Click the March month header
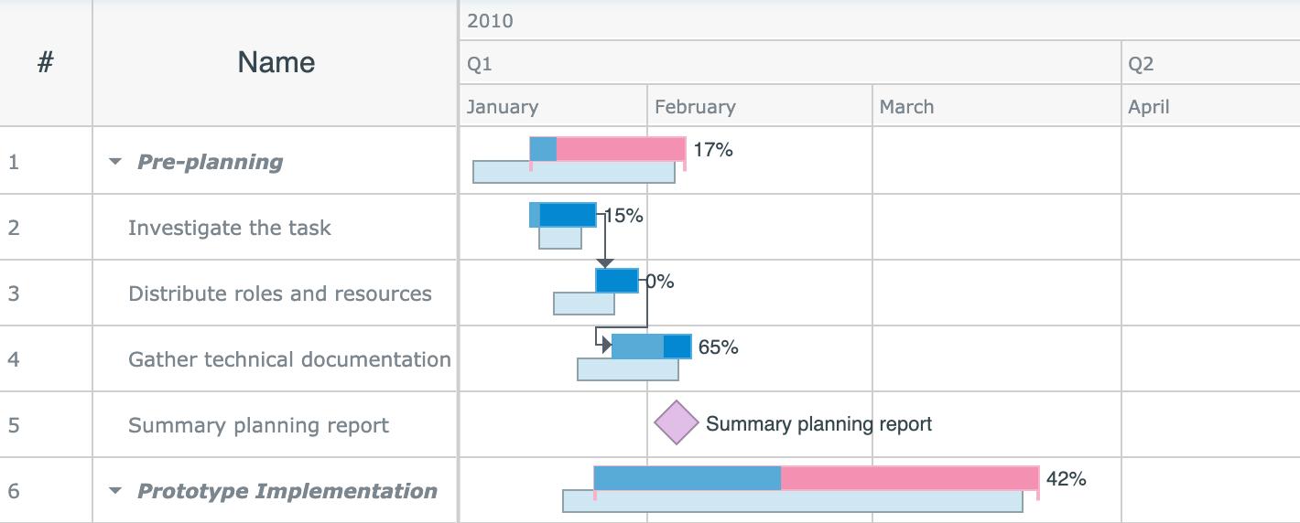Image resolution: width=1300 pixels, height=523 pixels. click(x=906, y=107)
